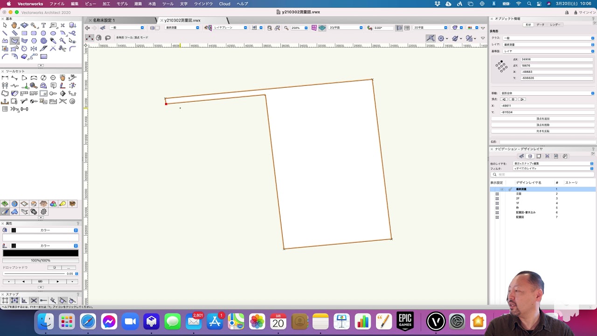The width and height of the screenshot is (597, 336).
Task: Select the arrow Selection tool
Action: 5,25
